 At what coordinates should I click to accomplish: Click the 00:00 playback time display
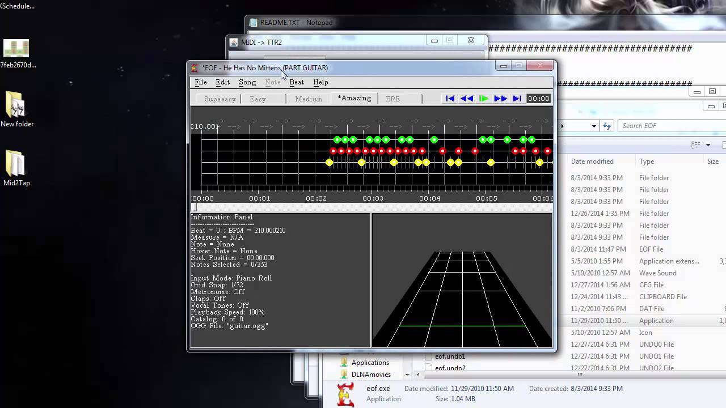(538, 99)
